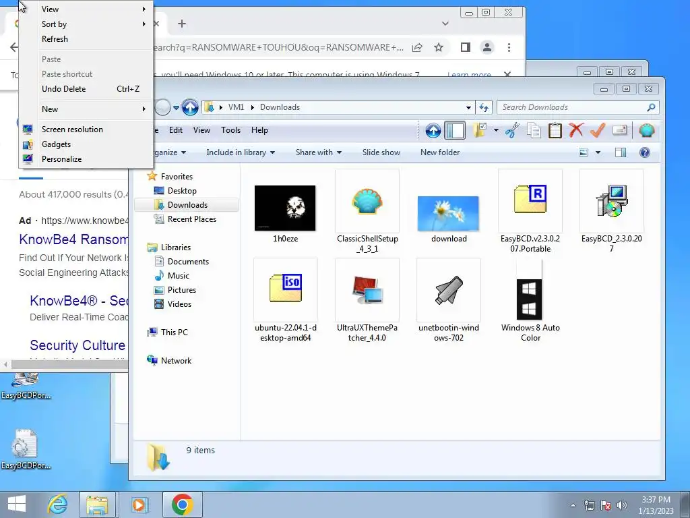Toggle Chrome's side panel button
Viewport: 690px width, 518px height.
[465, 48]
